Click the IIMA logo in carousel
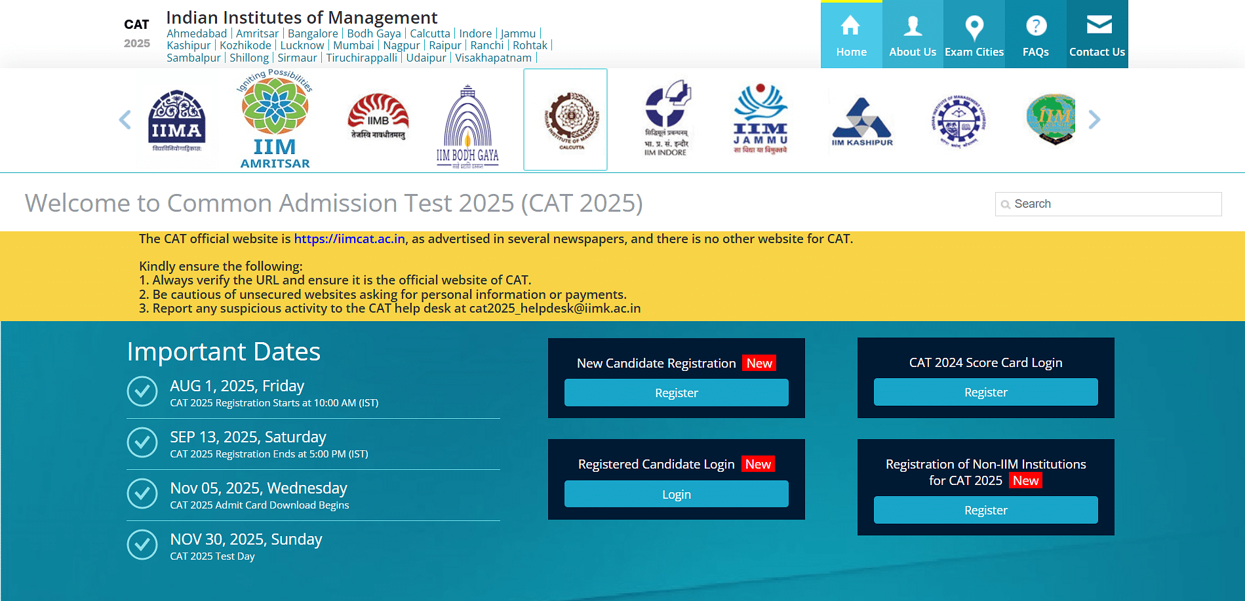This screenshot has width=1245, height=601. pyautogui.click(x=177, y=121)
